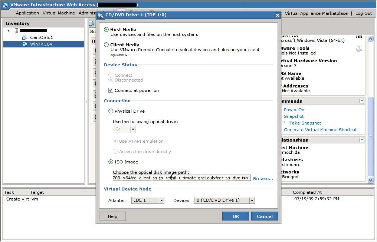Click the Task column header
Screen dimensions: 377x242
click(15, 192)
